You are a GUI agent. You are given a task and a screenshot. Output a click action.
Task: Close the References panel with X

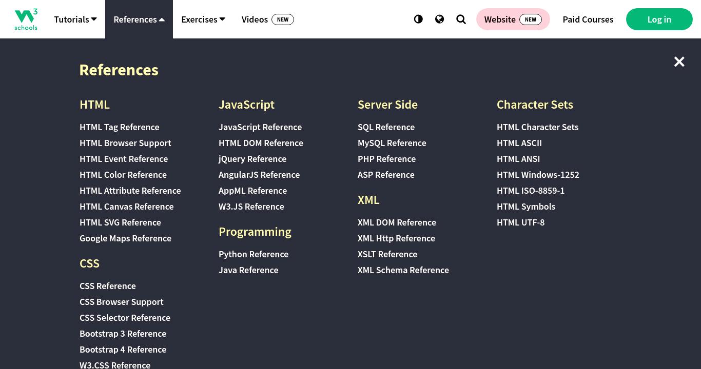[x=679, y=61]
